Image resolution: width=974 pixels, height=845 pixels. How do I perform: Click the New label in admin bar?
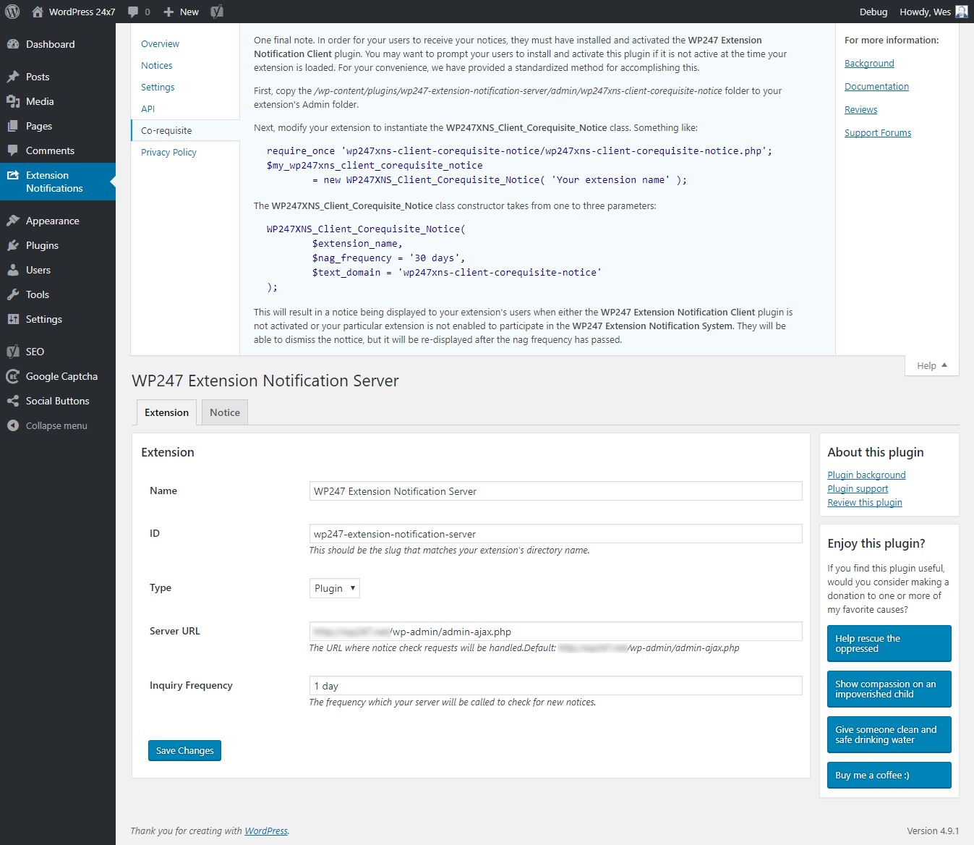[189, 12]
